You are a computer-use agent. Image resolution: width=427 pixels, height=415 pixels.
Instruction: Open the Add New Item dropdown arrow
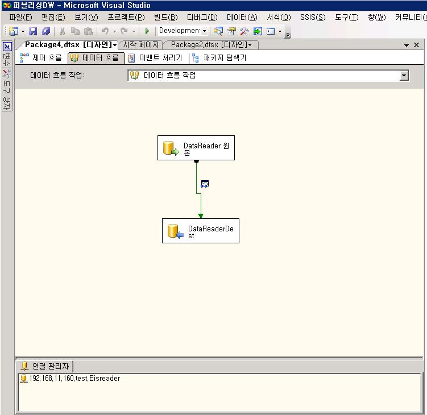click(23, 32)
